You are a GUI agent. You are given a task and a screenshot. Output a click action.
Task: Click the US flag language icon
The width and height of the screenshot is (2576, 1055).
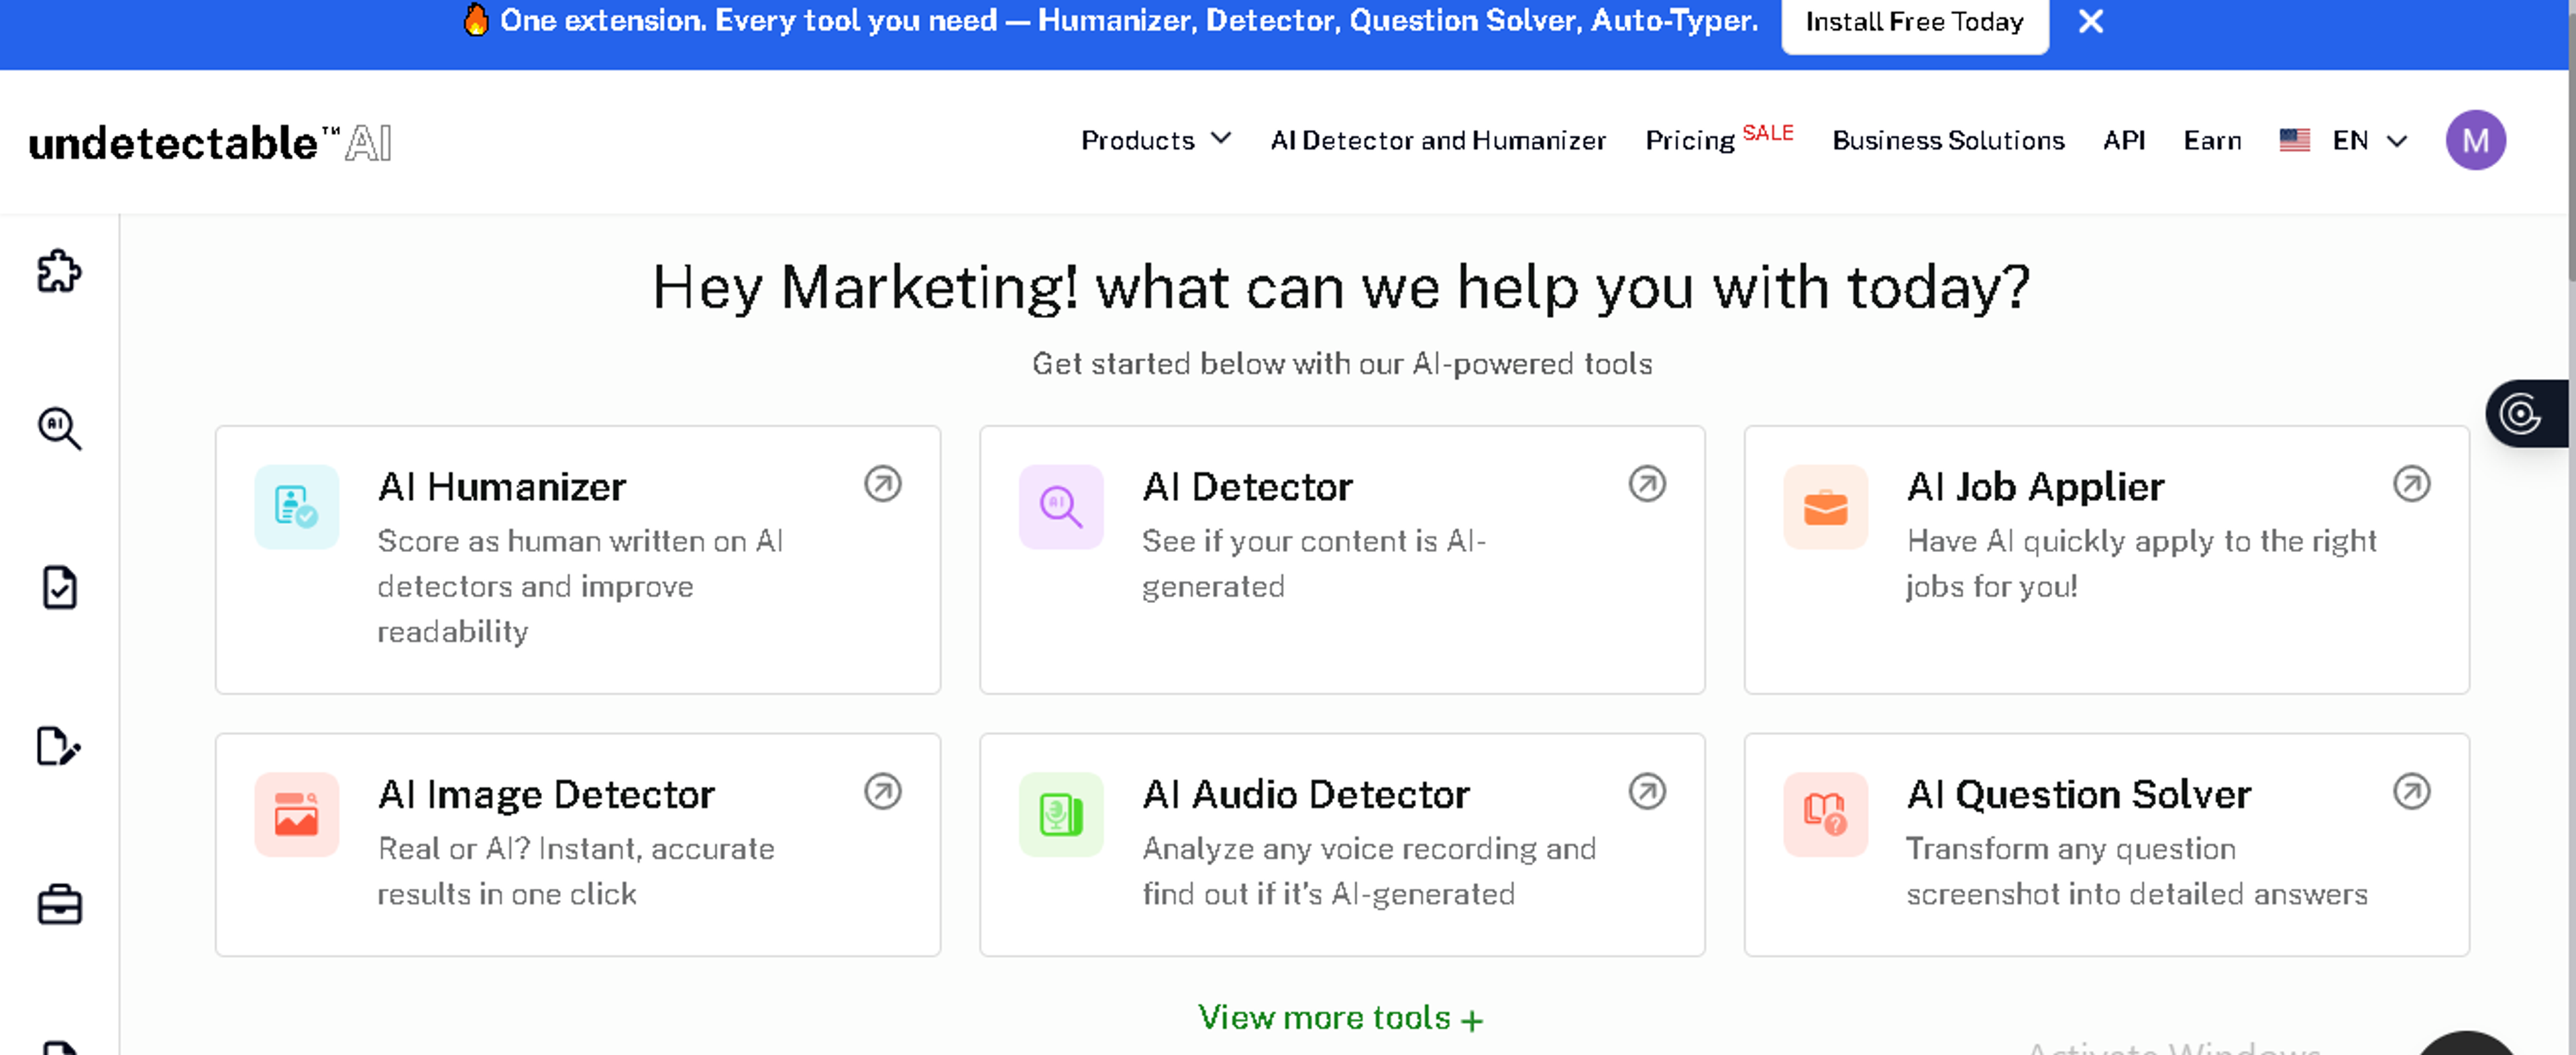2294,140
